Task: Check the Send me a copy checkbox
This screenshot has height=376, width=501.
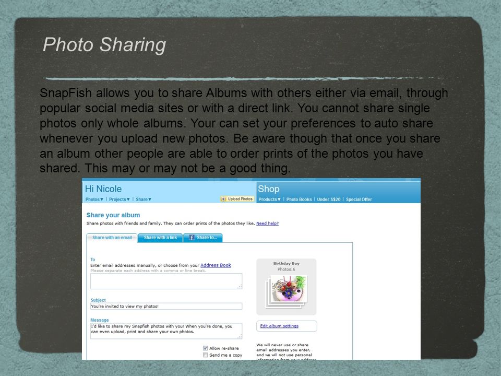Action: pos(205,355)
